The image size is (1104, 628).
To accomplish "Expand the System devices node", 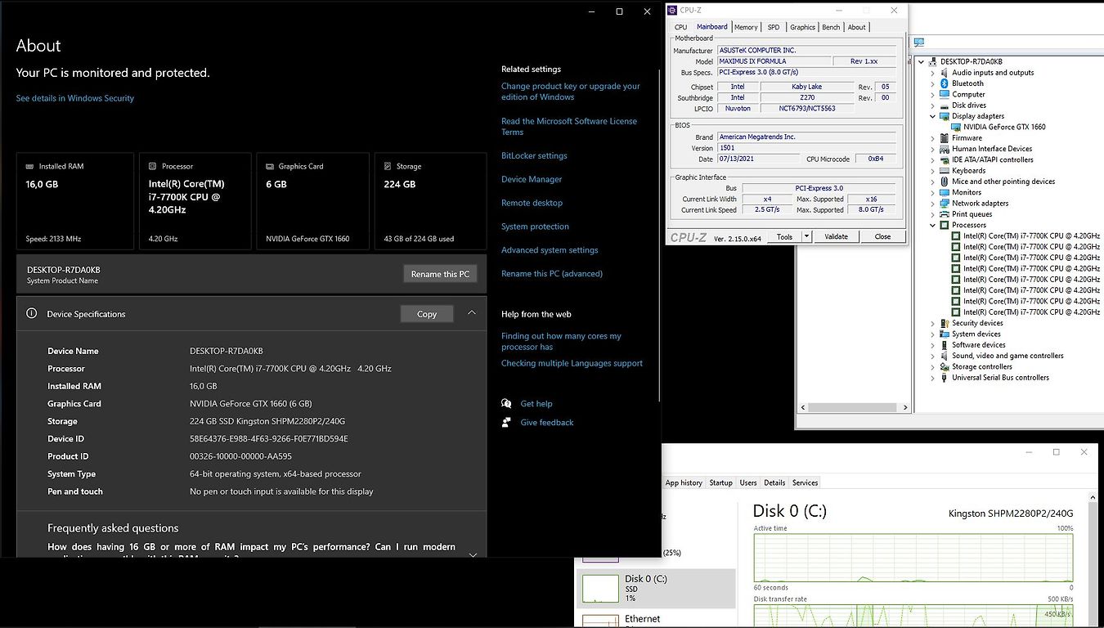I will [932, 334].
